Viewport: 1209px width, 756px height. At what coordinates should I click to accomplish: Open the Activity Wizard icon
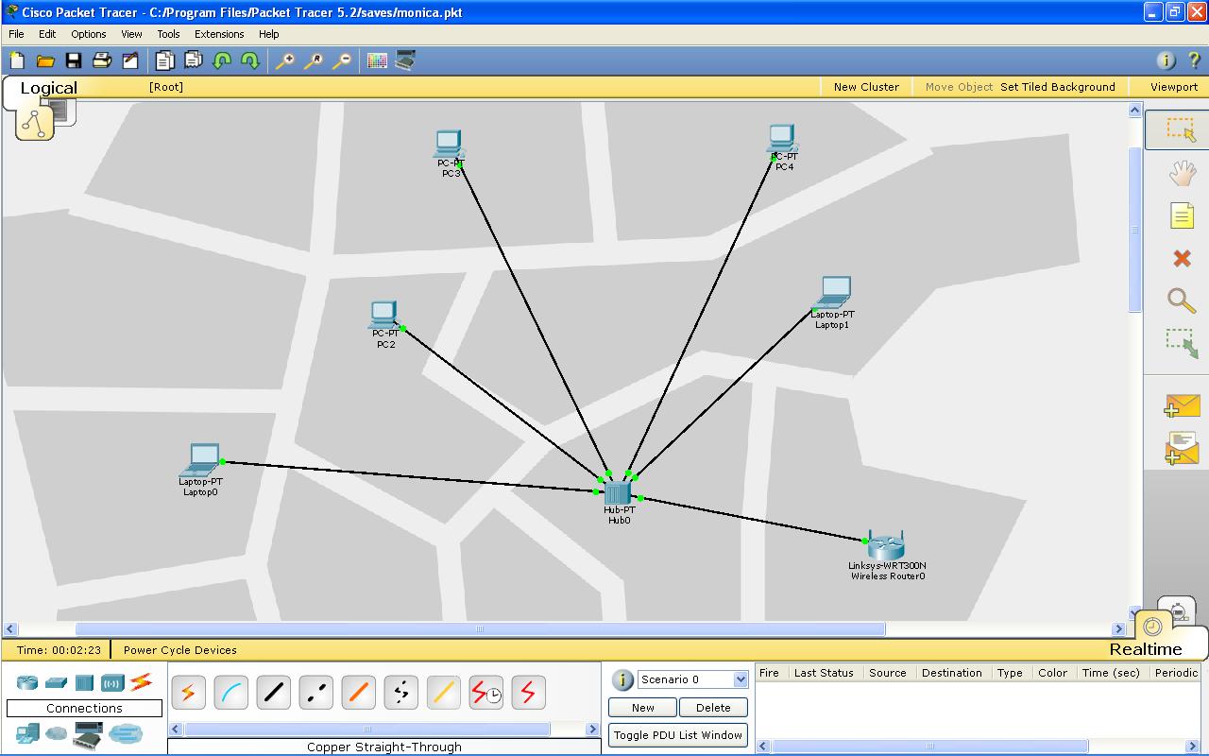130,60
